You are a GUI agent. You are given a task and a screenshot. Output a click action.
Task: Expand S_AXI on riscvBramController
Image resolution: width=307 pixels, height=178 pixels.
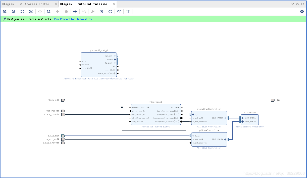193,114
